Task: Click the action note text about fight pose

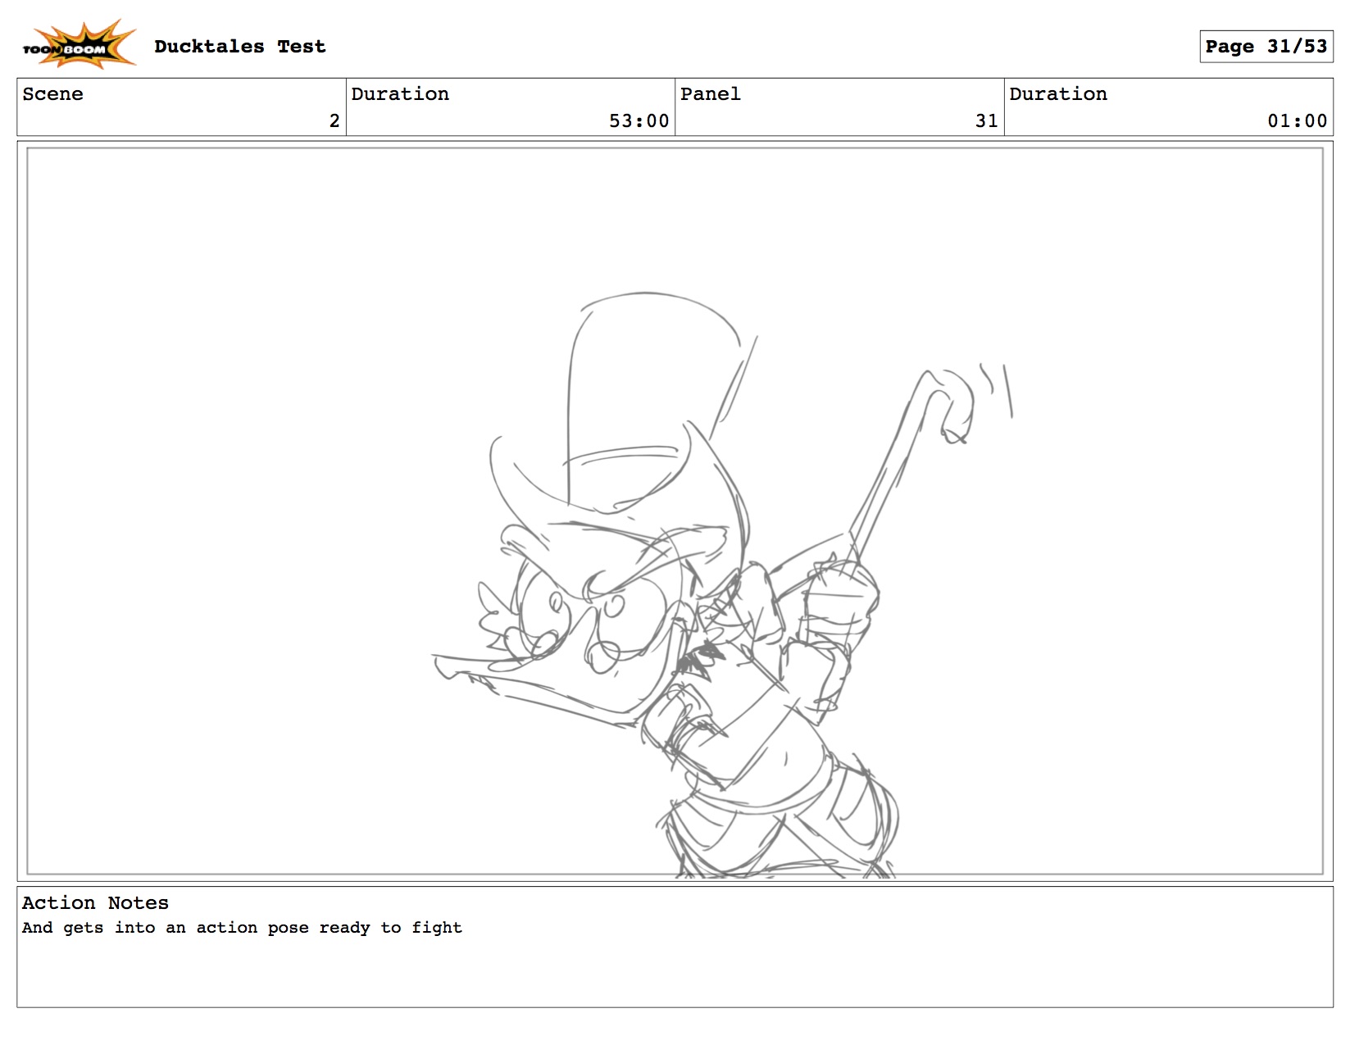Action: (x=242, y=928)
